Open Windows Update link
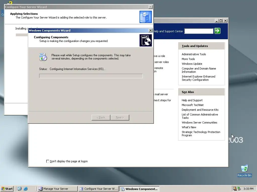Screen dimensions: 257x192 pos(192,64)
